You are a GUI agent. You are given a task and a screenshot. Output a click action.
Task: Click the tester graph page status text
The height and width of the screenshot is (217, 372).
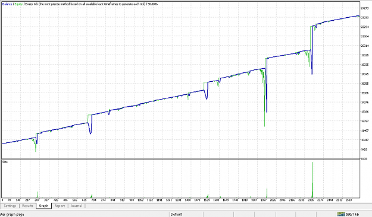[12, 214]
